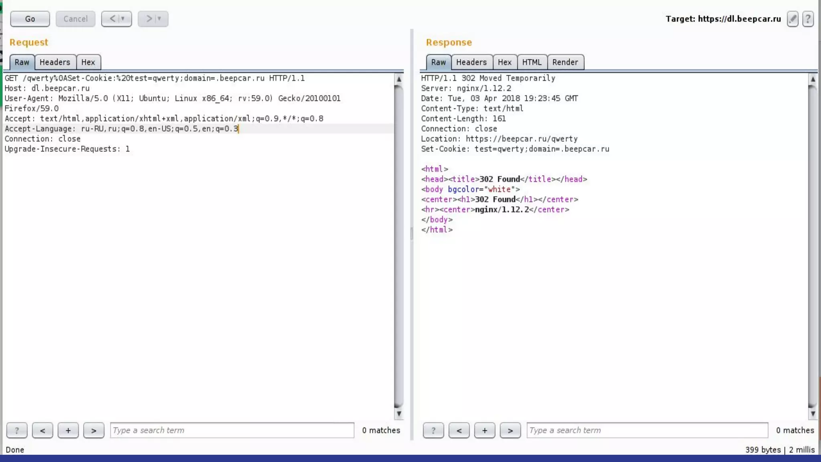The width and height of the screenshot is (821, 462).
Task: Open help via top-right question mark icon
Action: [x=808, y=19]
